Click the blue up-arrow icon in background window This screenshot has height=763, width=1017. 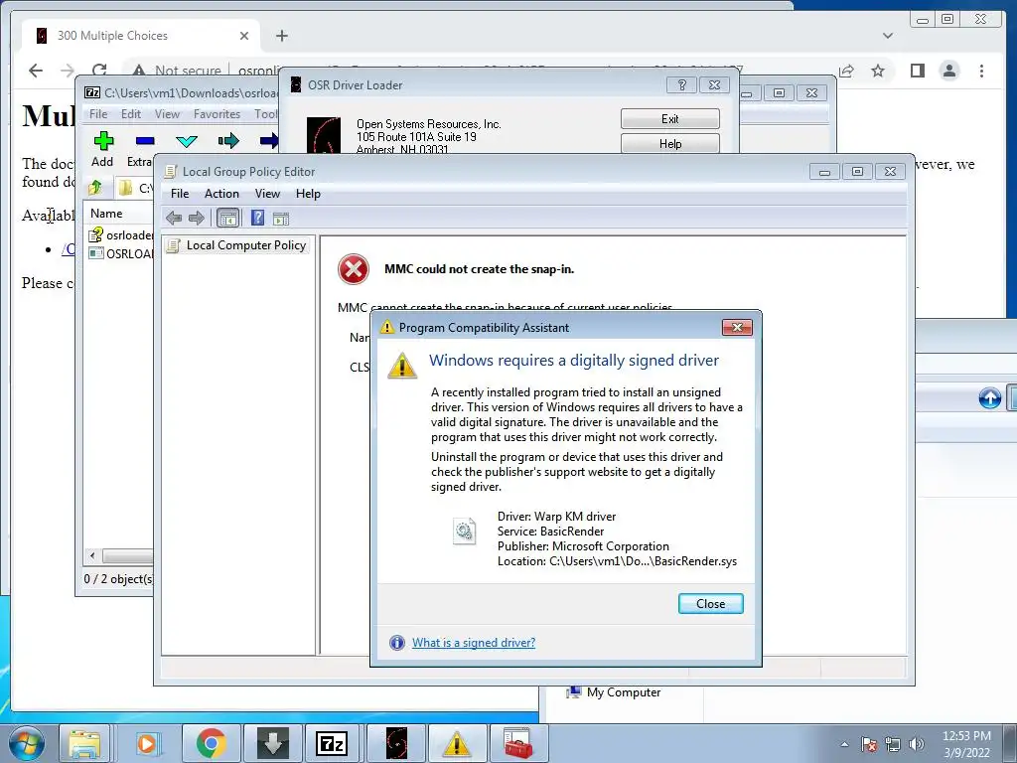(989, 397)
